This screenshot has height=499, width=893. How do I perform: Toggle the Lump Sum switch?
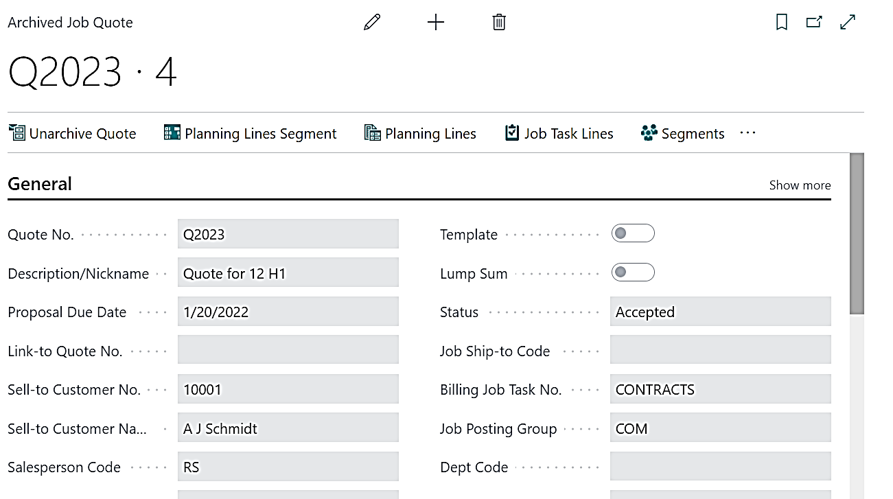tap(633, 273)
